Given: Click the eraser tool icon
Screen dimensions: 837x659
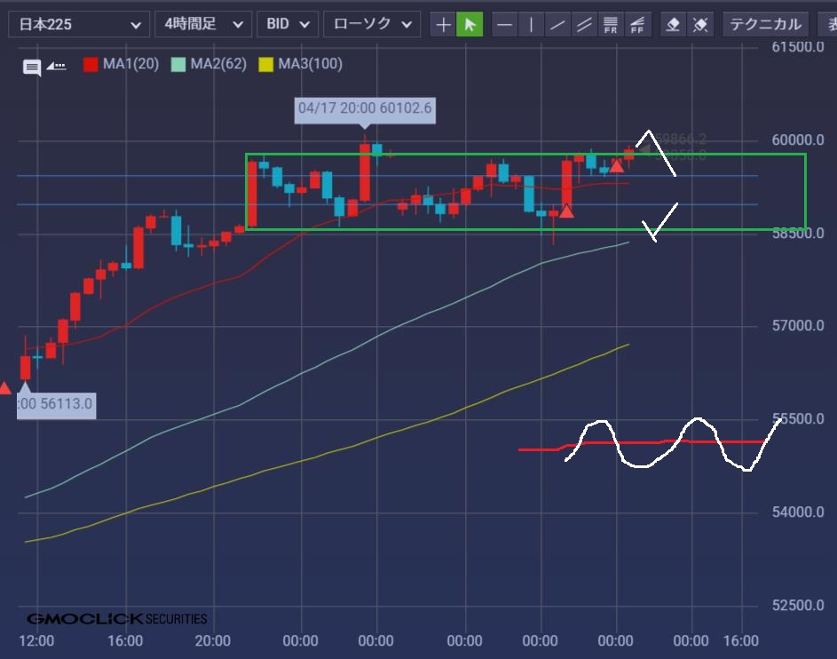Looking at the screenshot, I should pos(673,24).
